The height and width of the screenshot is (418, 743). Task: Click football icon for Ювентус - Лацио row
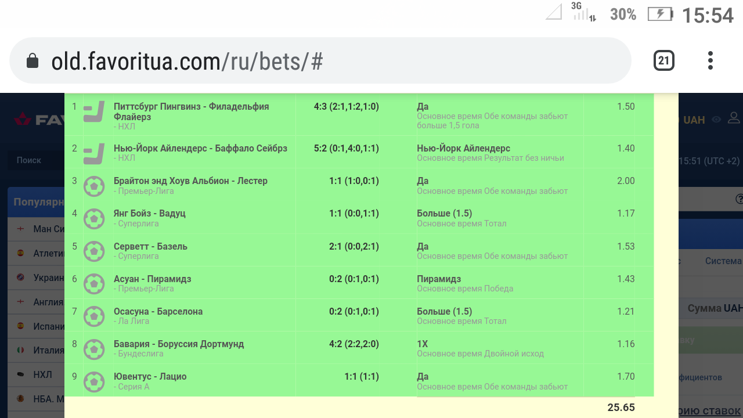pyautogui.click(x=94, y=381)
